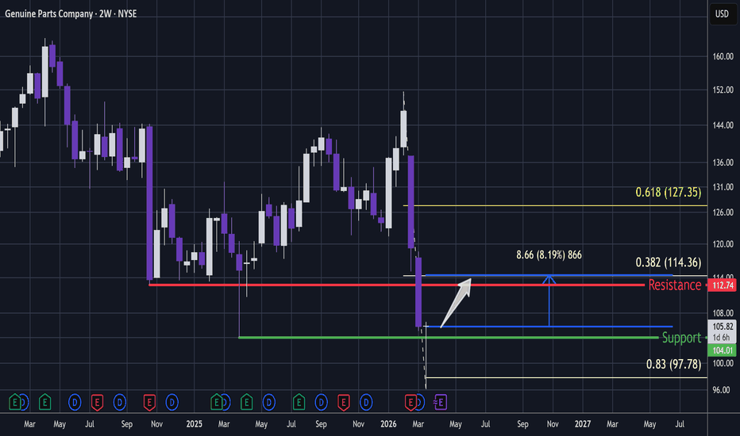Click the dividend marker above May 2025
Viewport: 740px width, 436px height.
pos(269,402)
